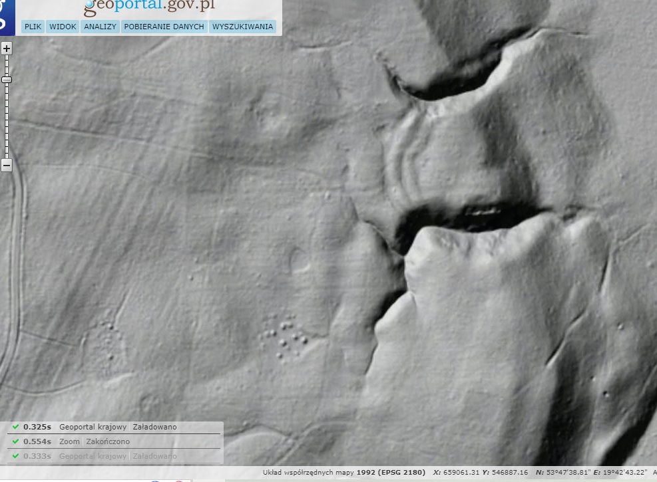Click the blue Geoportal logo icon
657x482 pixels.
(7, 17)
